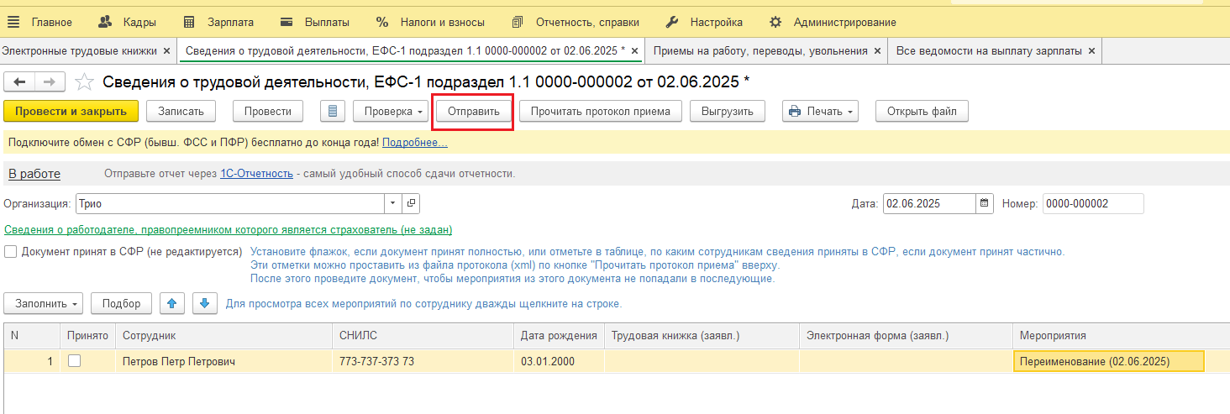Tick the Документ принят в СФР checkbox
Screen dimensions: 1230x414
[x=10, y=251]
